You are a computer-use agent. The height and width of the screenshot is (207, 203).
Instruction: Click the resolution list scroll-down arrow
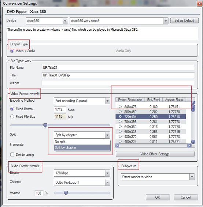(193, 142)
